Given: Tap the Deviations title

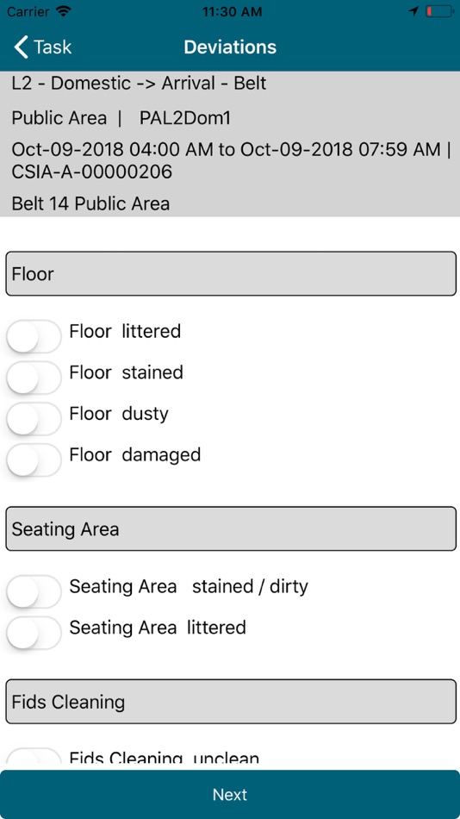Looking at the screenshot, I should (x=230, y=47).
